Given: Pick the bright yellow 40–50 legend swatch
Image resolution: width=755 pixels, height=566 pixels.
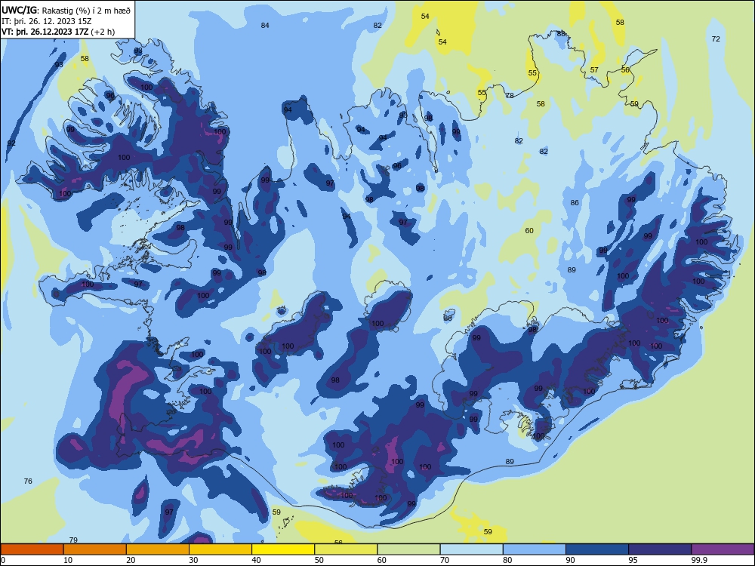Looking at the screenshot, I should [x=283, y=549].
